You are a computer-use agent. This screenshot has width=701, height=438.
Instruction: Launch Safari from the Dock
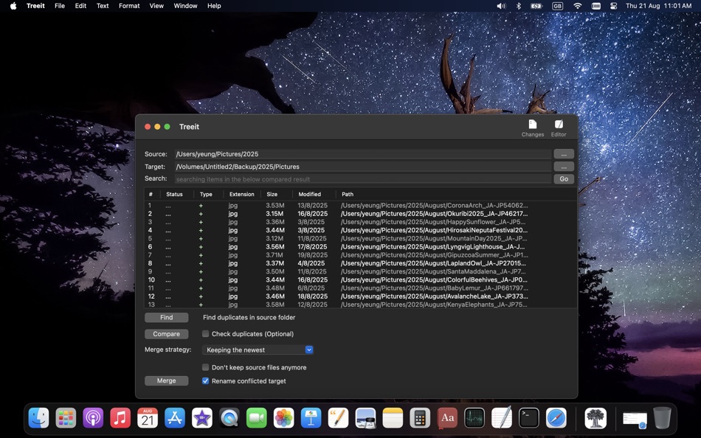pyautogui.click(x=556, y=418)
